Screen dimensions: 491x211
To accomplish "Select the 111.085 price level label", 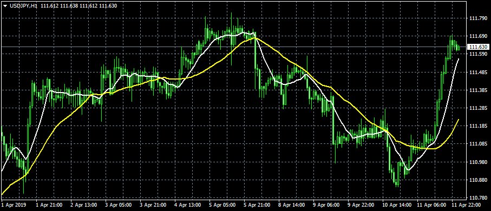I will (x=477, y=144).
